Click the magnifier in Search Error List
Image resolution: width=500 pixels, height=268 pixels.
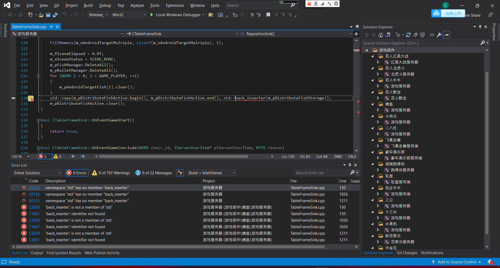click(x=352, y=173)
